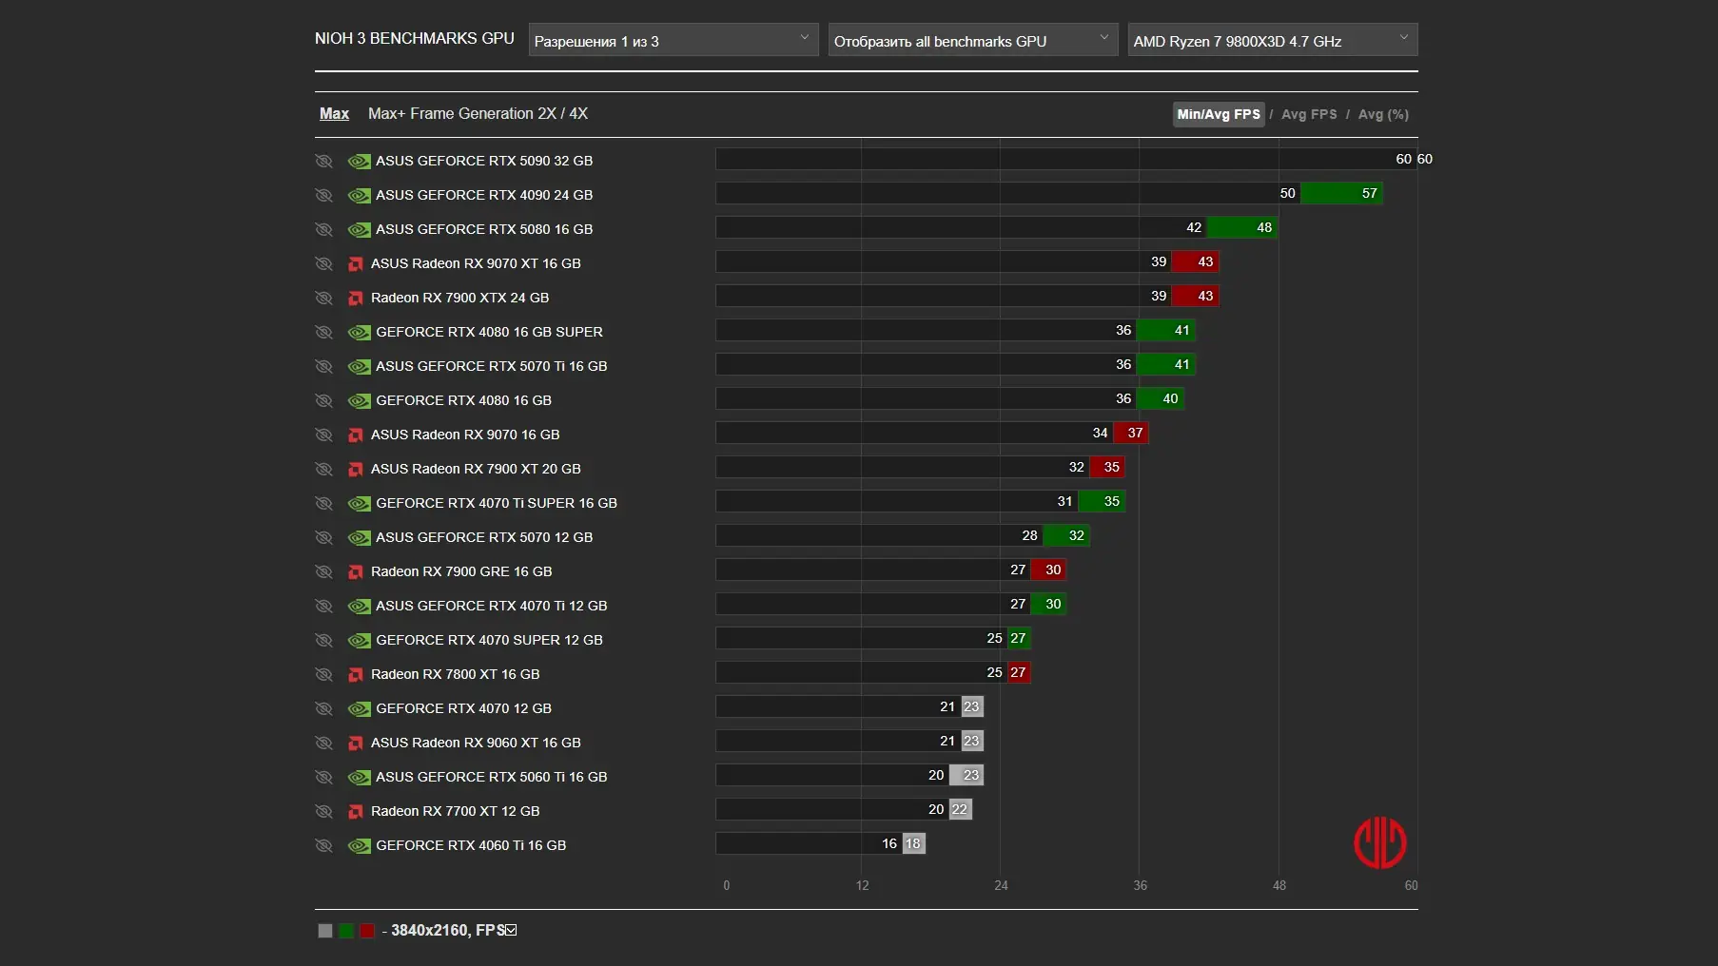Click the AMD logo beside Radeon RX 7800 XT
Screen dimensions: 1718x966
pos(356,675)
